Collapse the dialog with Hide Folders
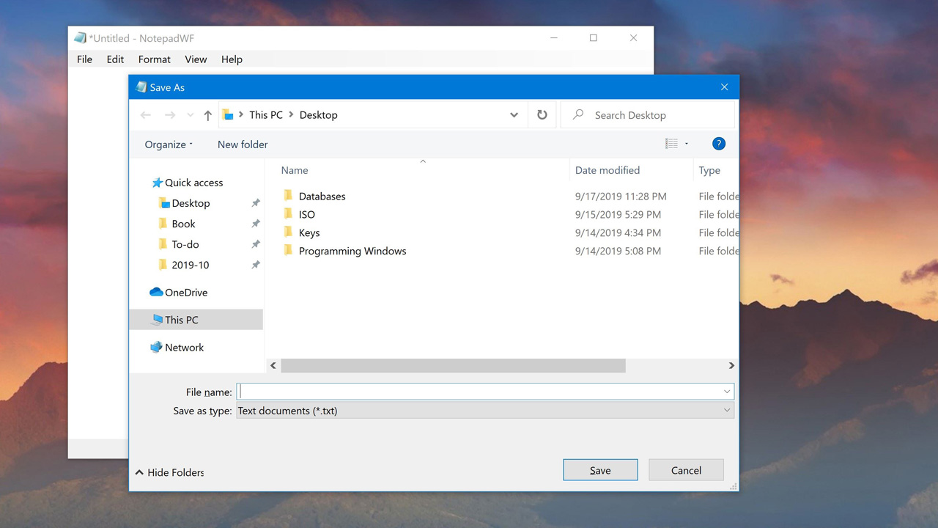Viewport: 938px width, 528px height. [x=170, y=473]
